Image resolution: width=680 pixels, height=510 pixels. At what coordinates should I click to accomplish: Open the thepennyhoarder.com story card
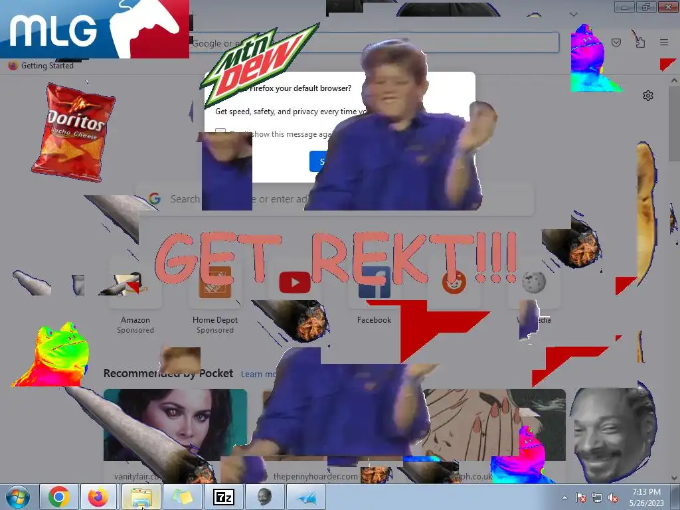tap(335, 436)
